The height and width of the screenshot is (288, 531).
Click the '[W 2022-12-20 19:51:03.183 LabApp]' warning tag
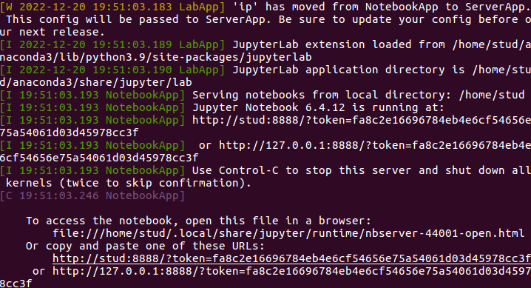point(112,7)
